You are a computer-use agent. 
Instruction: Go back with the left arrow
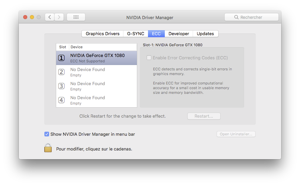click(x=50, y=17)
